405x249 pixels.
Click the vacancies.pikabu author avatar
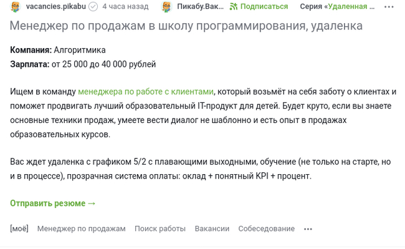pyautogui.click(x=16, y=6)
